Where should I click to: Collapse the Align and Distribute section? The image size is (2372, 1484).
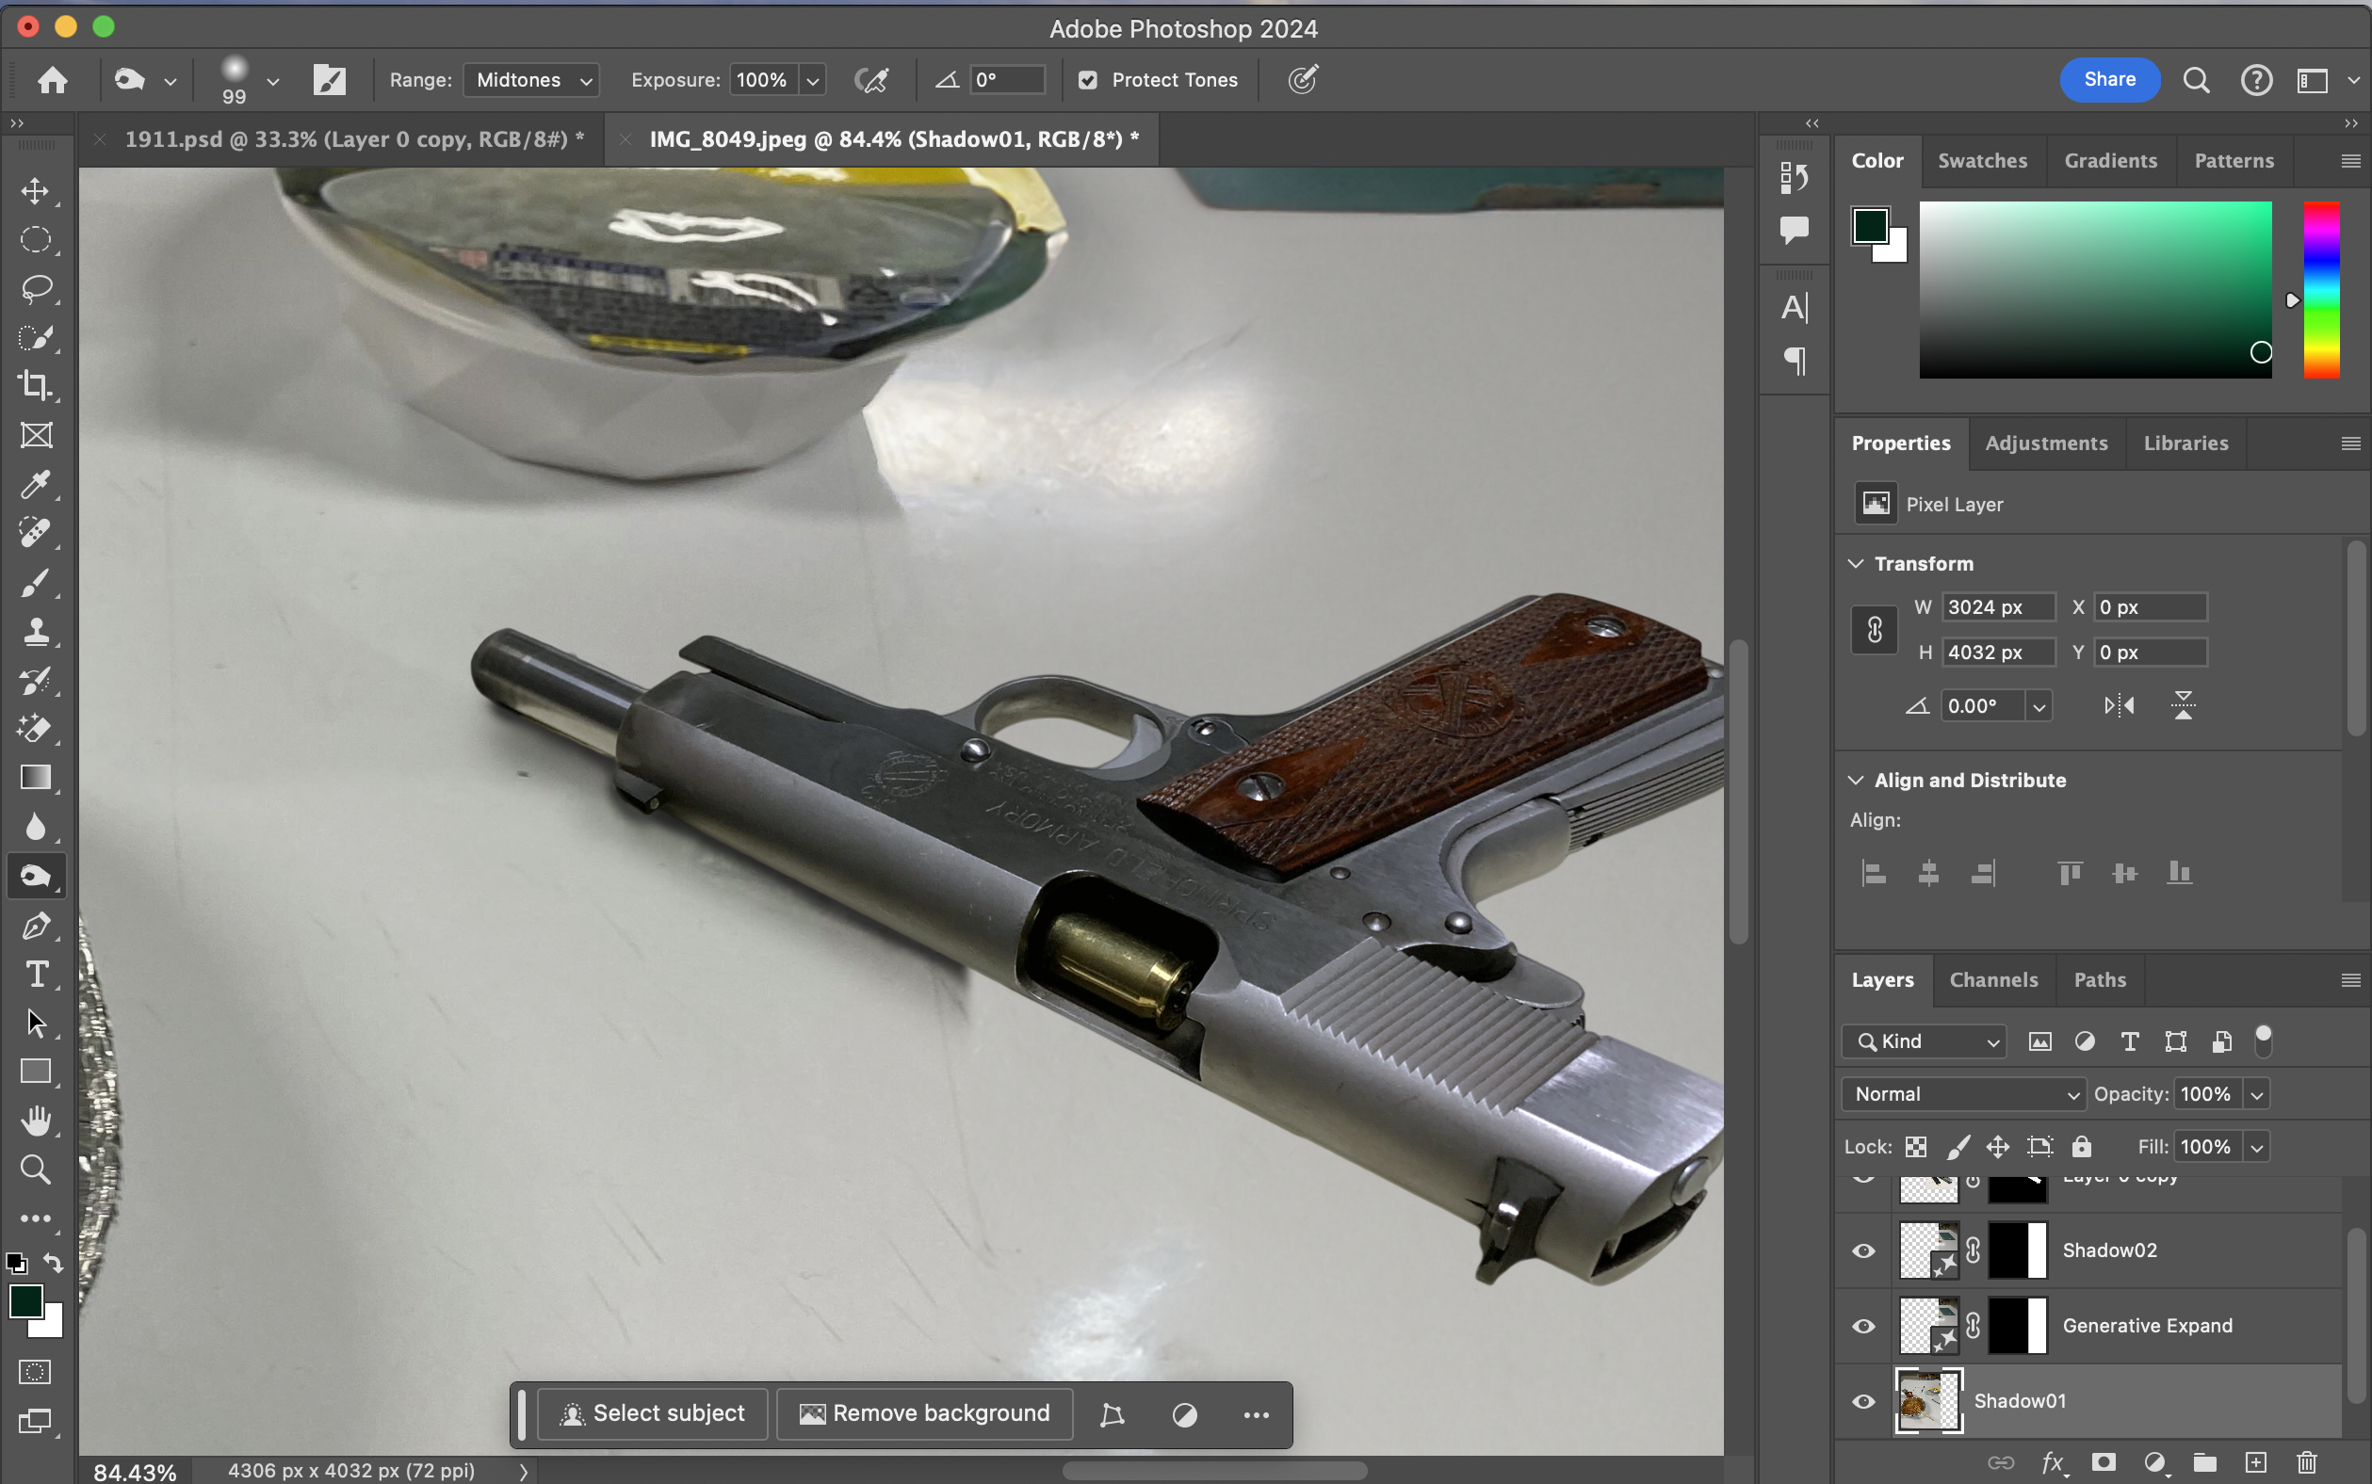tap(1856, 781)
